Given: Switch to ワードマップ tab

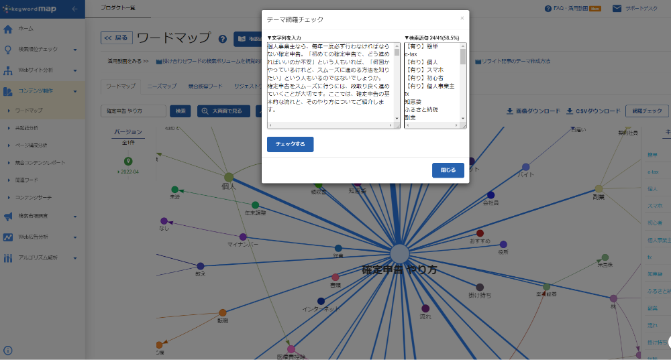Looking at the screenshot, I should tap(121, 86).
